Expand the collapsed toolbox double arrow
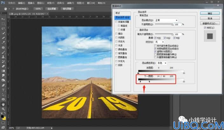This screenshot has height=130, width=224. pyautogui.click(x=1, y=13)
